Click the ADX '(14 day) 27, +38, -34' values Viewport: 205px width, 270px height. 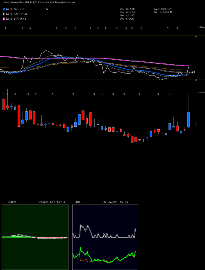[x=115, y=202]
